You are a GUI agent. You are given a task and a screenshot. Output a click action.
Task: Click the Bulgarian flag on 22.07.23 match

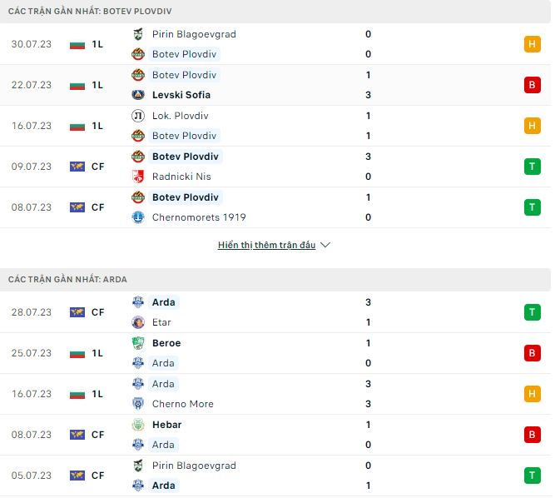pyautogui.click(x=77, y=85)
